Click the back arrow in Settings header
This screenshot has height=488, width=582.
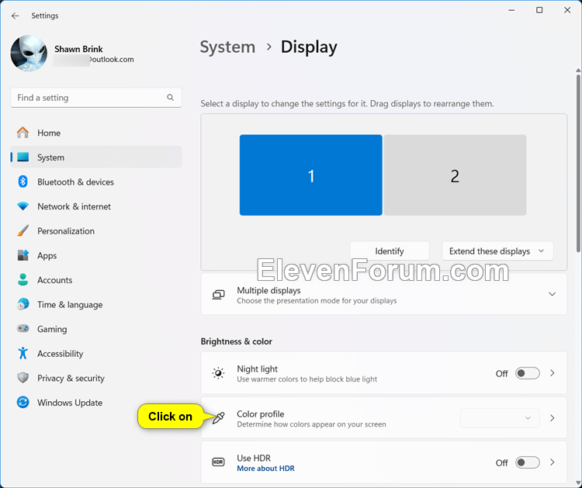coord(15,16)
